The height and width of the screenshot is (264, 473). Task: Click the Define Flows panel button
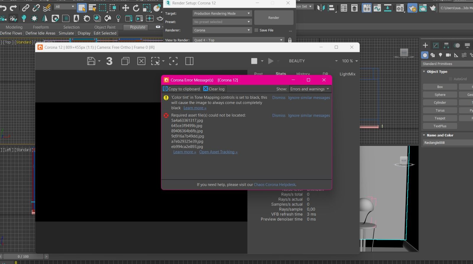tap(11, 33)
